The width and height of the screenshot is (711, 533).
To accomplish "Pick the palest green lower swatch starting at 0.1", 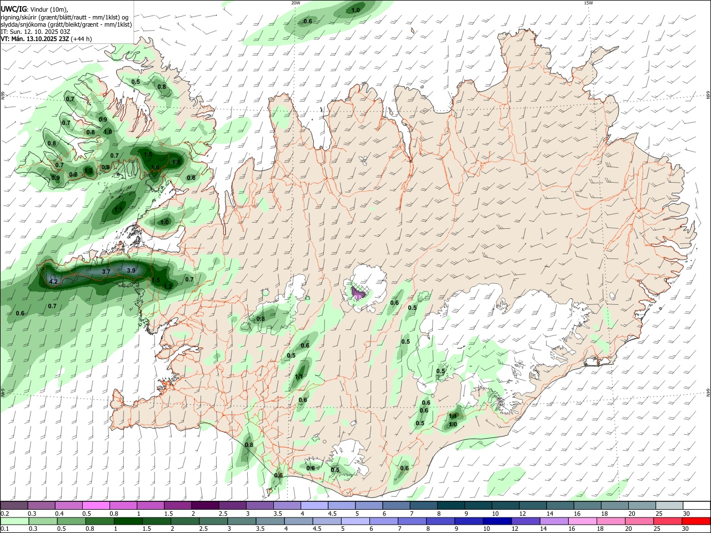I will [14, 521].
